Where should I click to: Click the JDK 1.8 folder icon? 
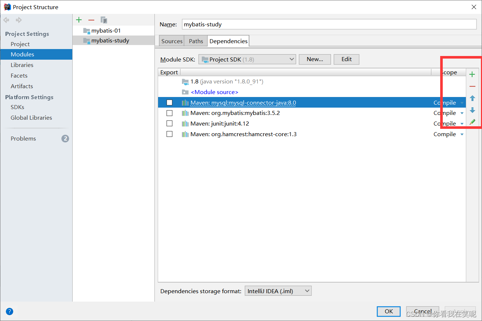tap(185, 82)
